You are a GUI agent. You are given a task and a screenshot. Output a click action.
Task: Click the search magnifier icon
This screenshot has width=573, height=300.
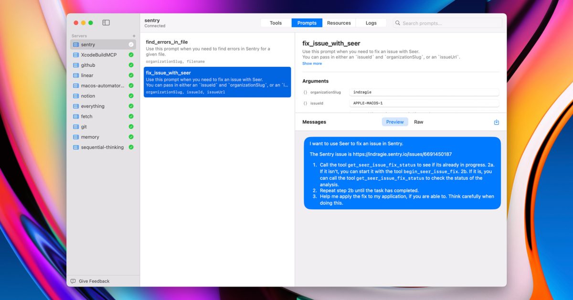pyautogui.click(x=398, y=23)
